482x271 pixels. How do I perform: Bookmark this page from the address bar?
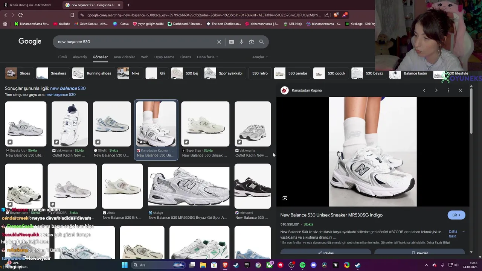pyautogui.click(x=72, y=15)
